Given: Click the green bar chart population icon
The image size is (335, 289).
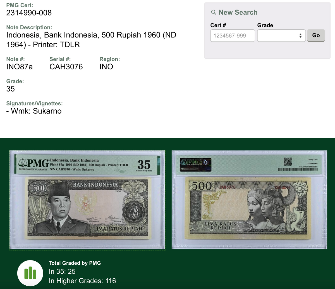Looking at the screenshot, I should point(30,273).
